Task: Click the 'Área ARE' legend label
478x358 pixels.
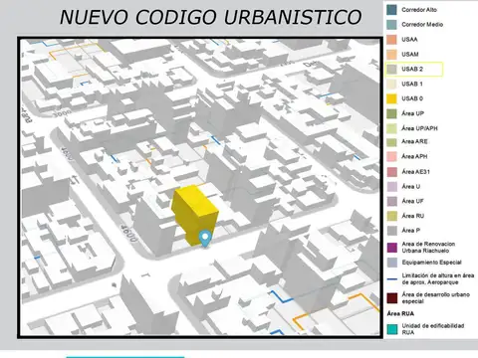Action: pyautogui.click(x=414, y=141)
